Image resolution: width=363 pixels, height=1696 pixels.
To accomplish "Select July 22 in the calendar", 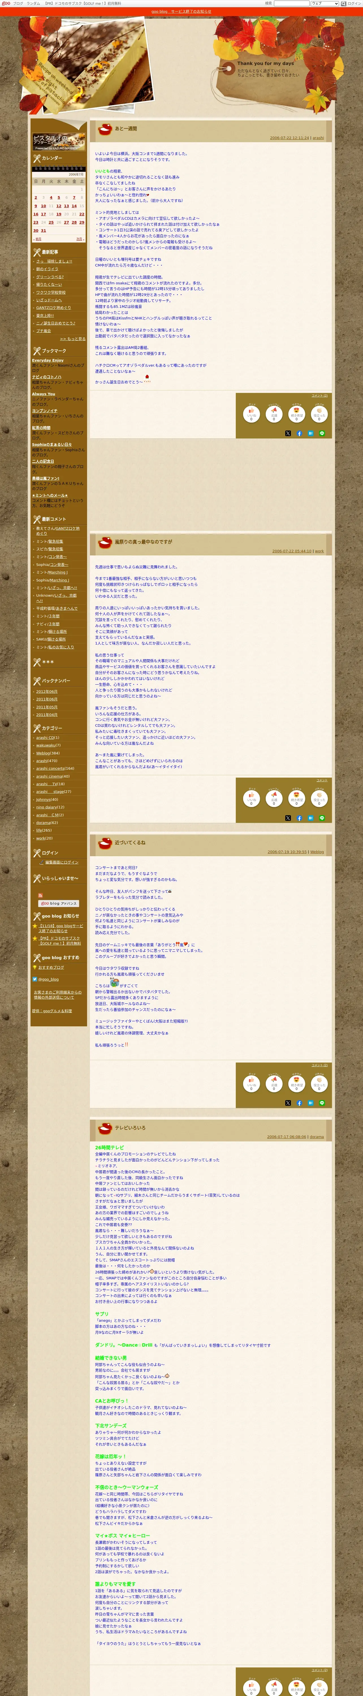I will [82, 214].
